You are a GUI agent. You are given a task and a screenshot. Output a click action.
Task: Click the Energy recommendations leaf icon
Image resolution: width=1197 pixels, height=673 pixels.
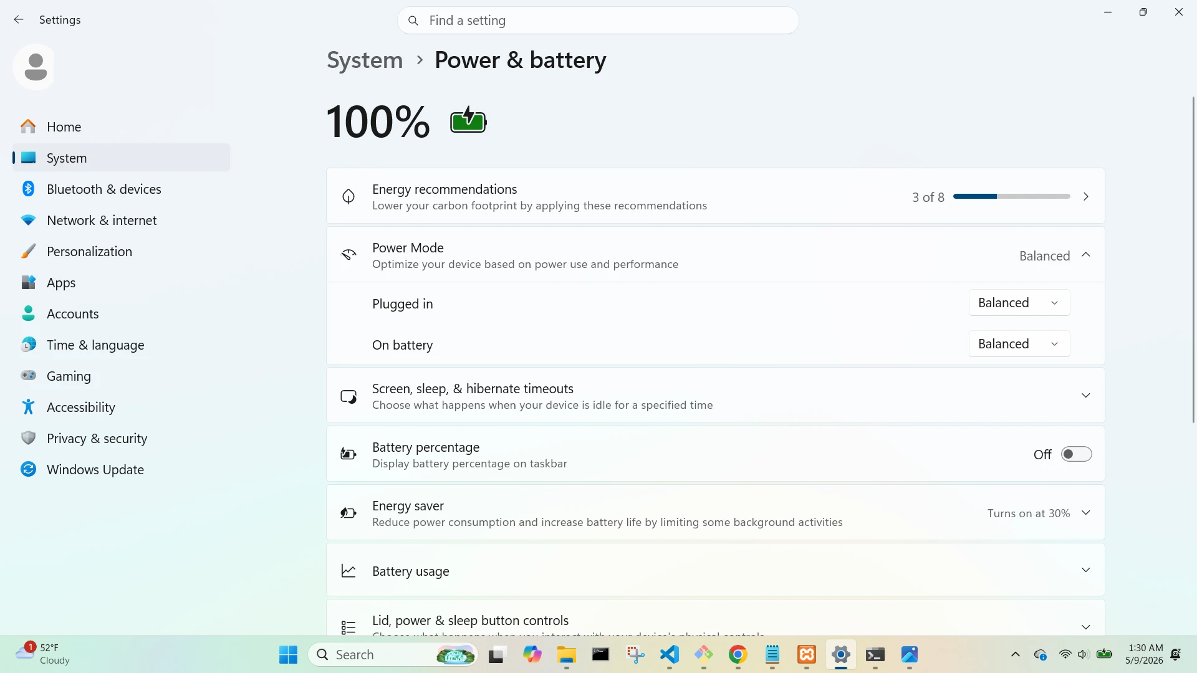(349, 197)
